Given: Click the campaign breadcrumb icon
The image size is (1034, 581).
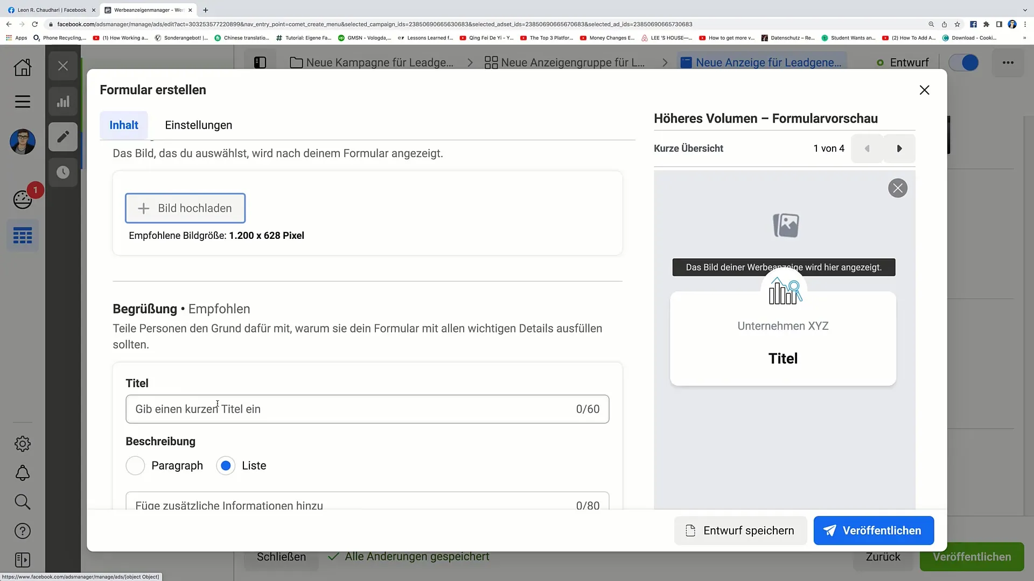Looking at the screenshot, I should coord(296,62).
